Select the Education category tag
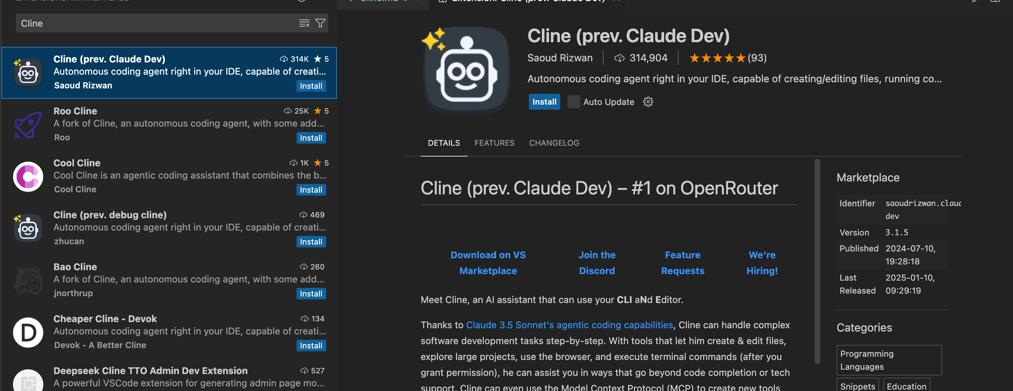Image resolution: width=1013 pixels, height=391 pixels. [906, 385]
